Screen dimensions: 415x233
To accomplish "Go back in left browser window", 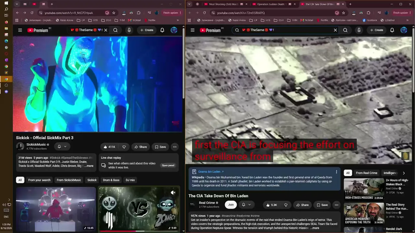I will [x=18, y=13].
